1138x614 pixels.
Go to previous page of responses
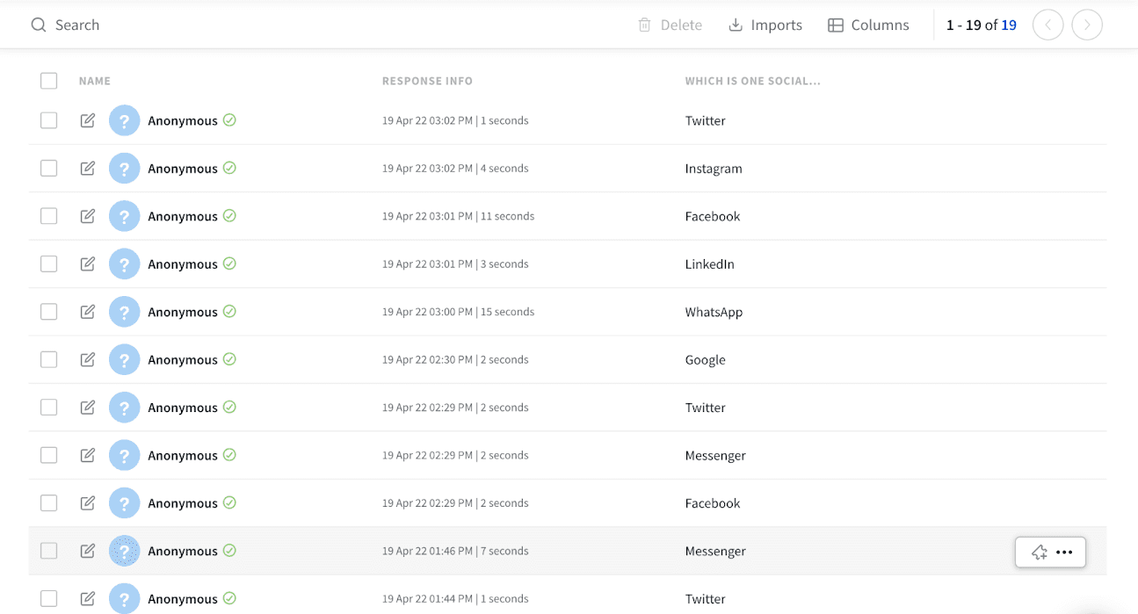[x=1047, y=25]
